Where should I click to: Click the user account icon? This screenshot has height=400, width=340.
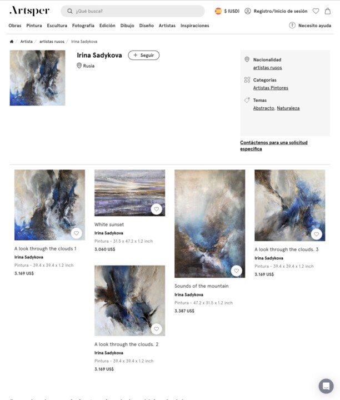click(248, 11)
